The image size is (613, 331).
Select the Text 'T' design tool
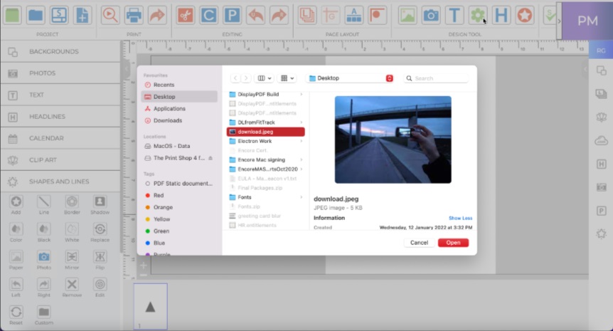coord(454,16)
